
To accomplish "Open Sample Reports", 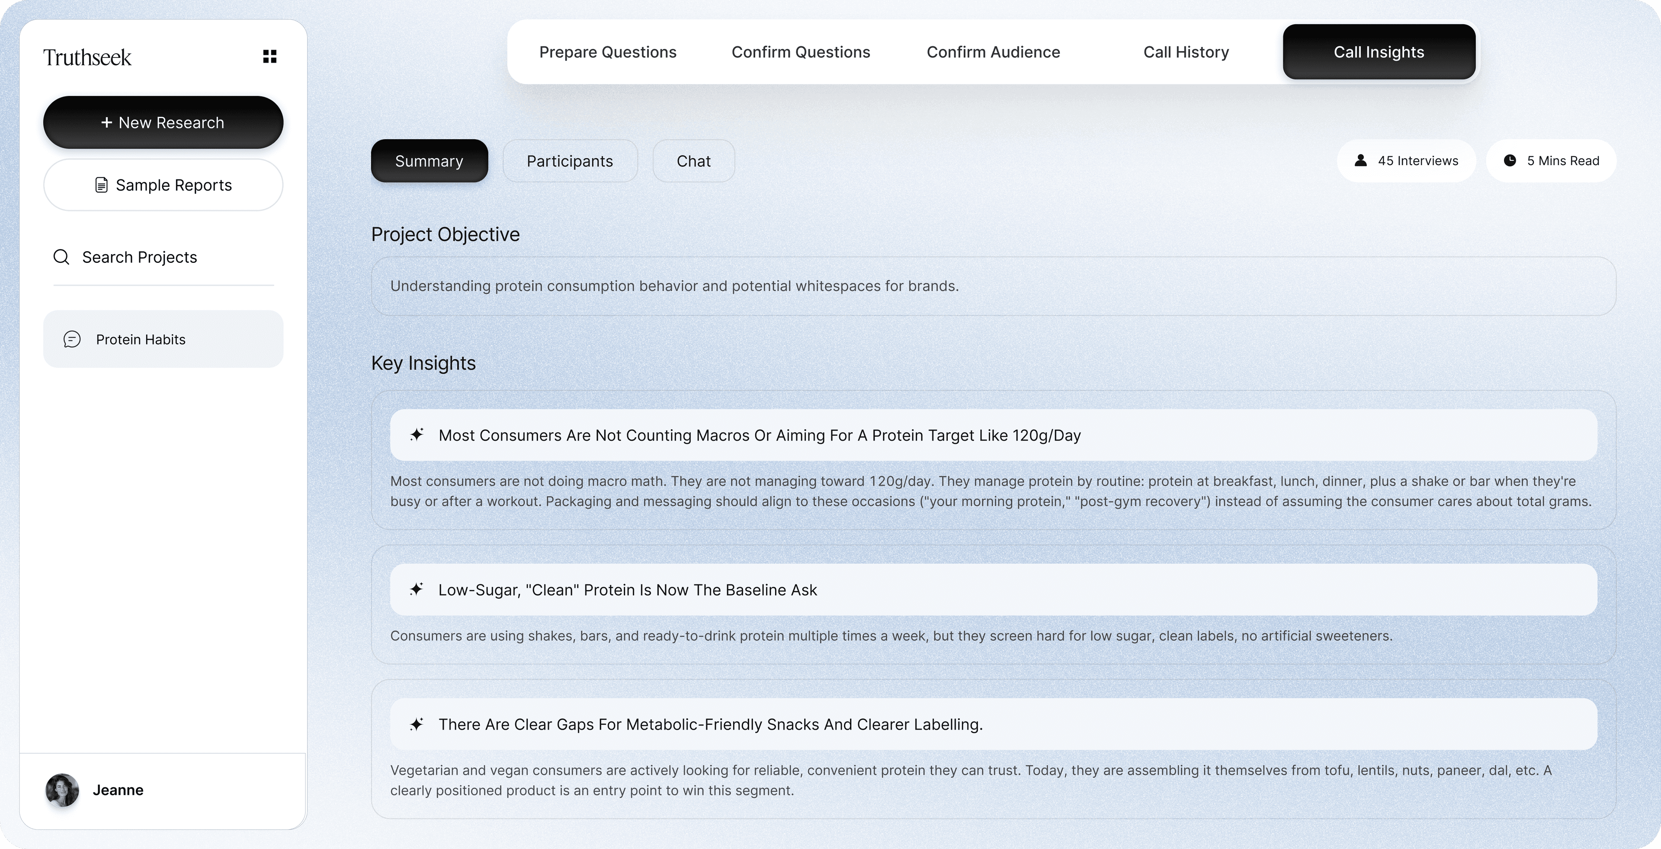I will click(163, 185).
